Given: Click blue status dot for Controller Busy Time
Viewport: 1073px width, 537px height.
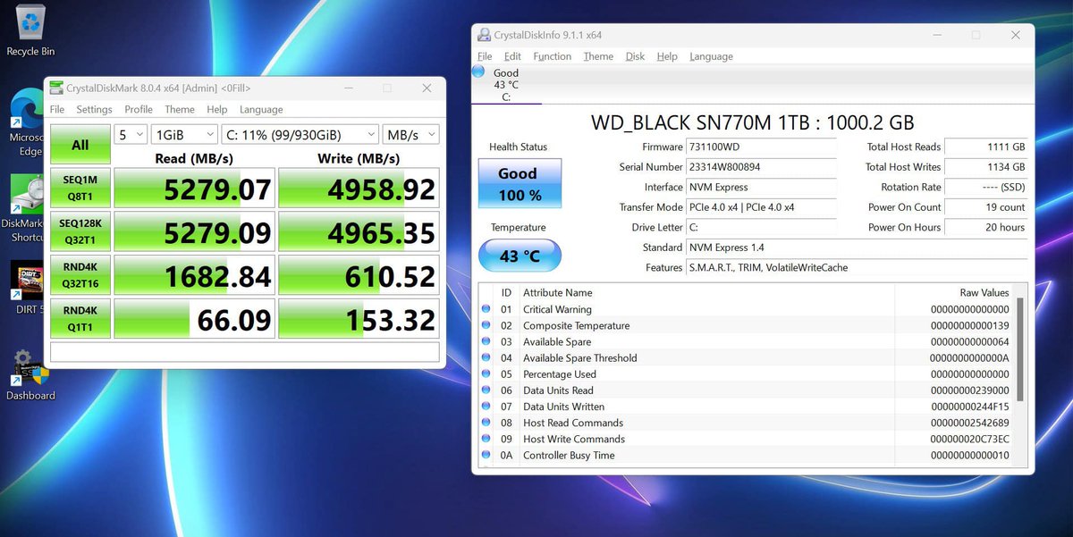Looking at the screenshot, I should tap(486, 455).
